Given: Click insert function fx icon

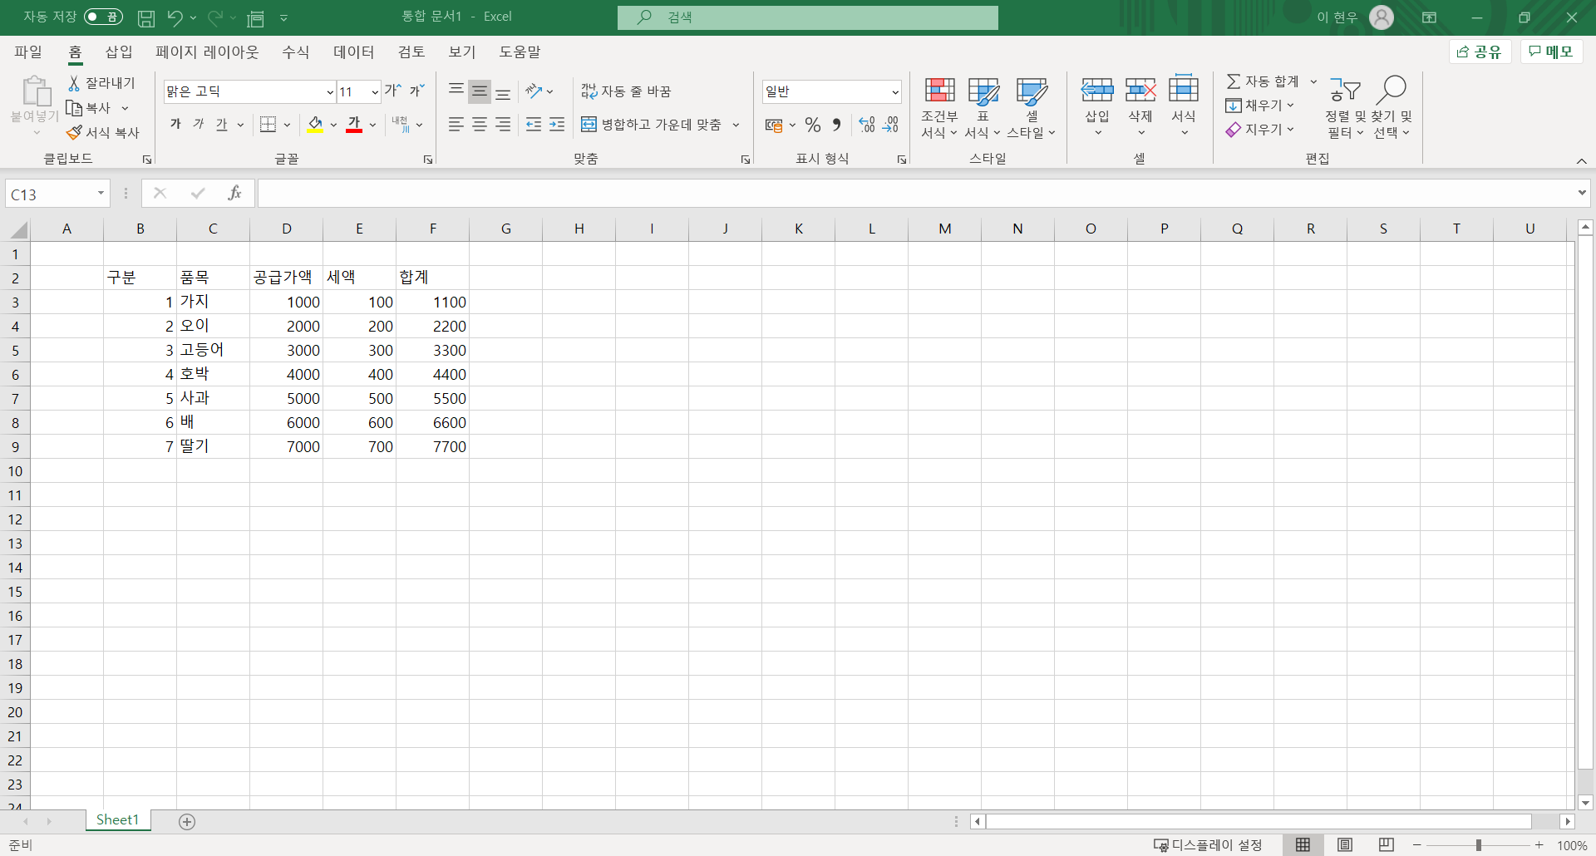Looking at the screenshot, I should point(234,194).
